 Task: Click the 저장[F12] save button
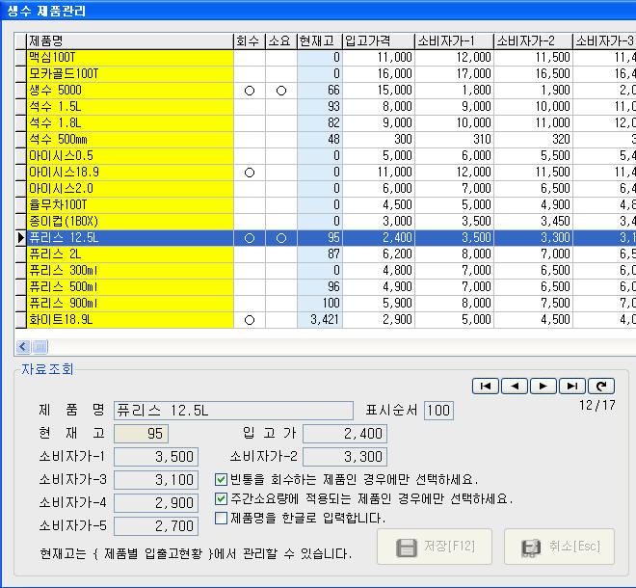pyautogui.click(x=435, y=547)
